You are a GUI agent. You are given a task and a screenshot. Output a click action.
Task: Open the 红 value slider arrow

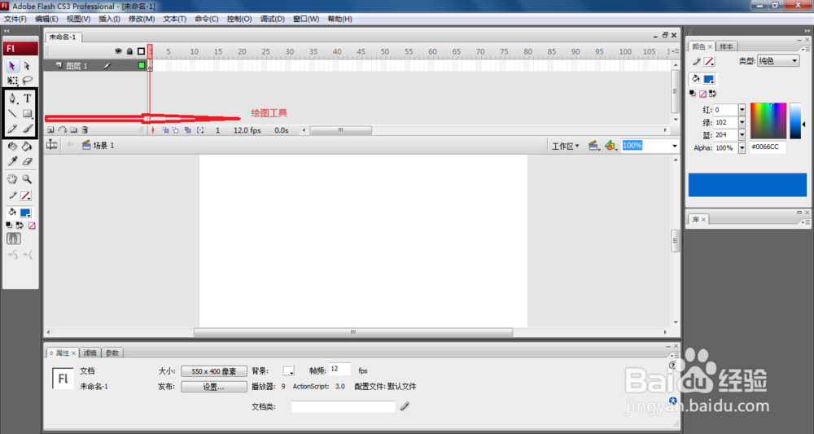(x=742, y=110)
